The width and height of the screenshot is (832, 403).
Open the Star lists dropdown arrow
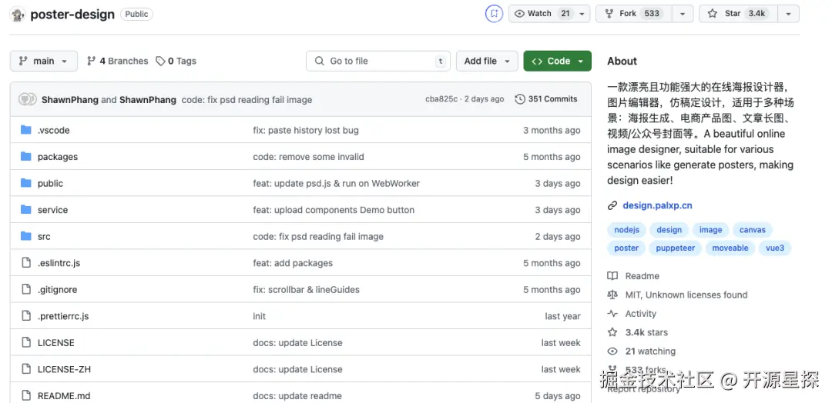pos(788,14)
